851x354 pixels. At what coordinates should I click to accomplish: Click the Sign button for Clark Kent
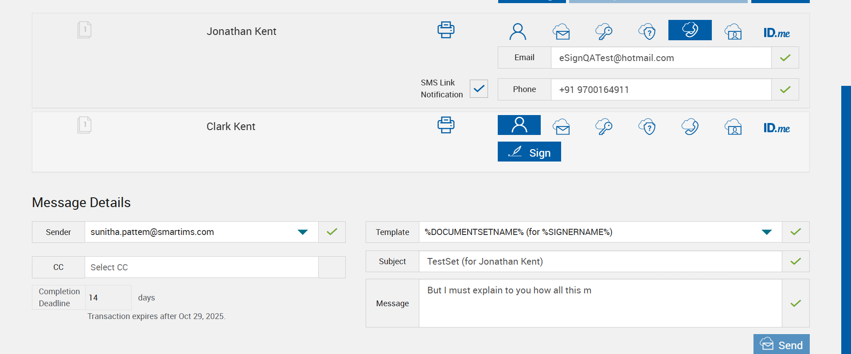pyautogui.click(x=529, y=152)
